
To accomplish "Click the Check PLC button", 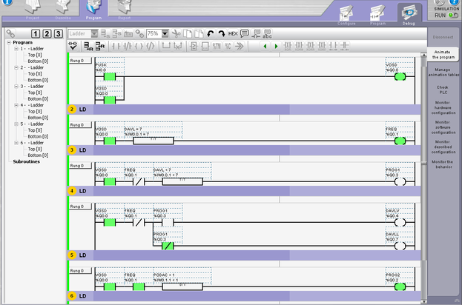I will pos(443,90).
